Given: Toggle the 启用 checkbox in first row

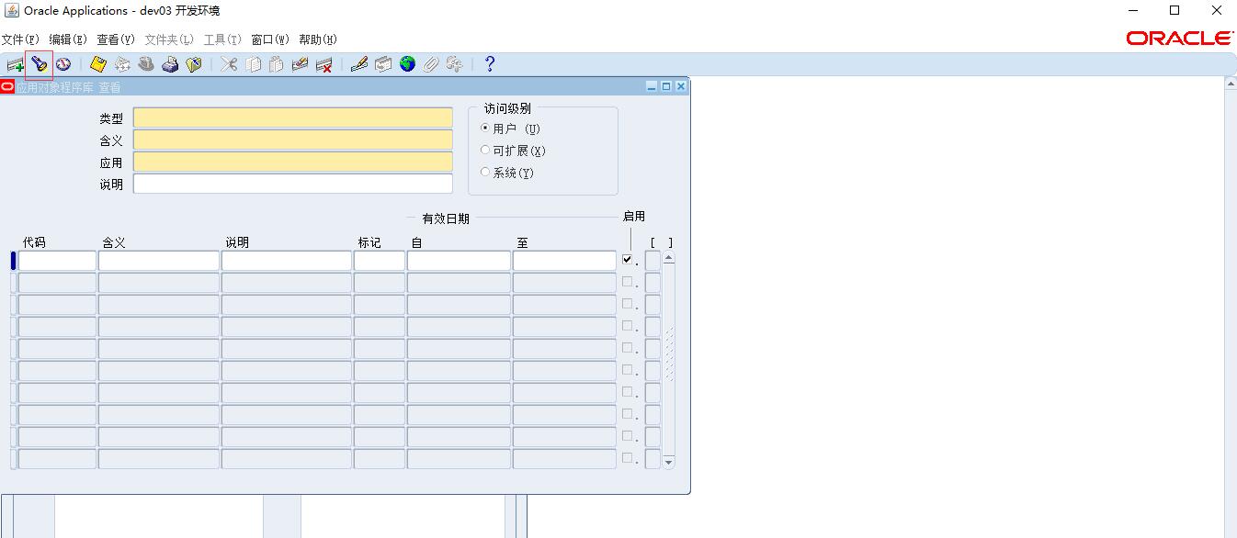Looking at the screenshot, I should pyautogui.click(x=627, y=261).
